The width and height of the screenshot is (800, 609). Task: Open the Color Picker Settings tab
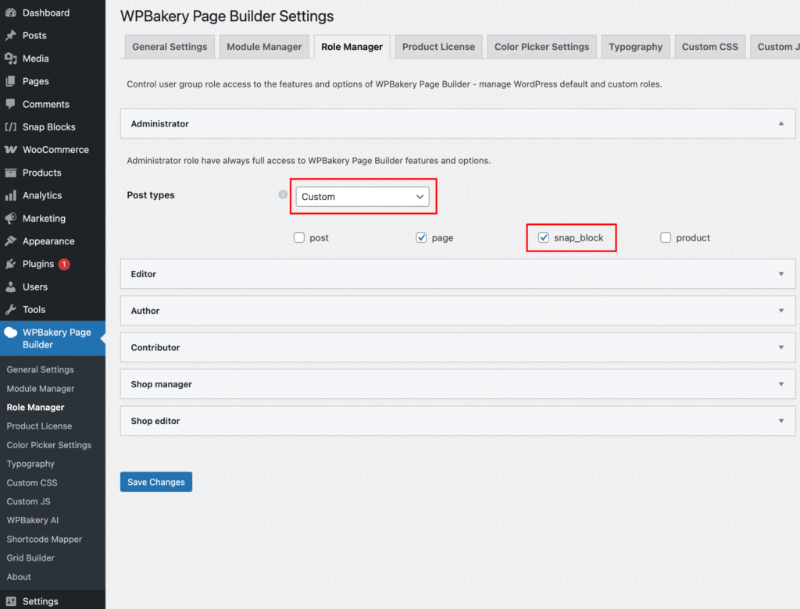[541, 47]
